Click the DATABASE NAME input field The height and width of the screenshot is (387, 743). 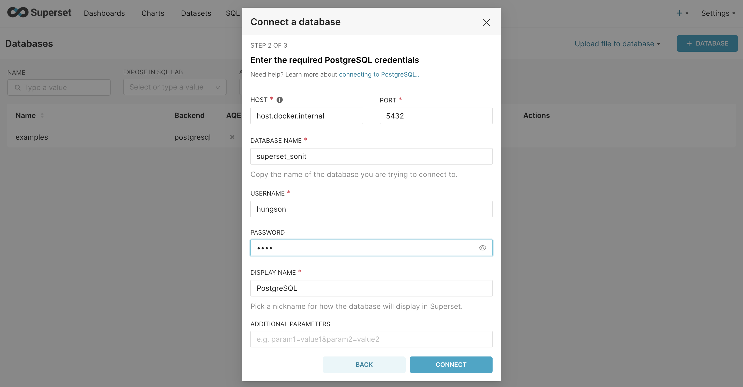tap(371, 156)
